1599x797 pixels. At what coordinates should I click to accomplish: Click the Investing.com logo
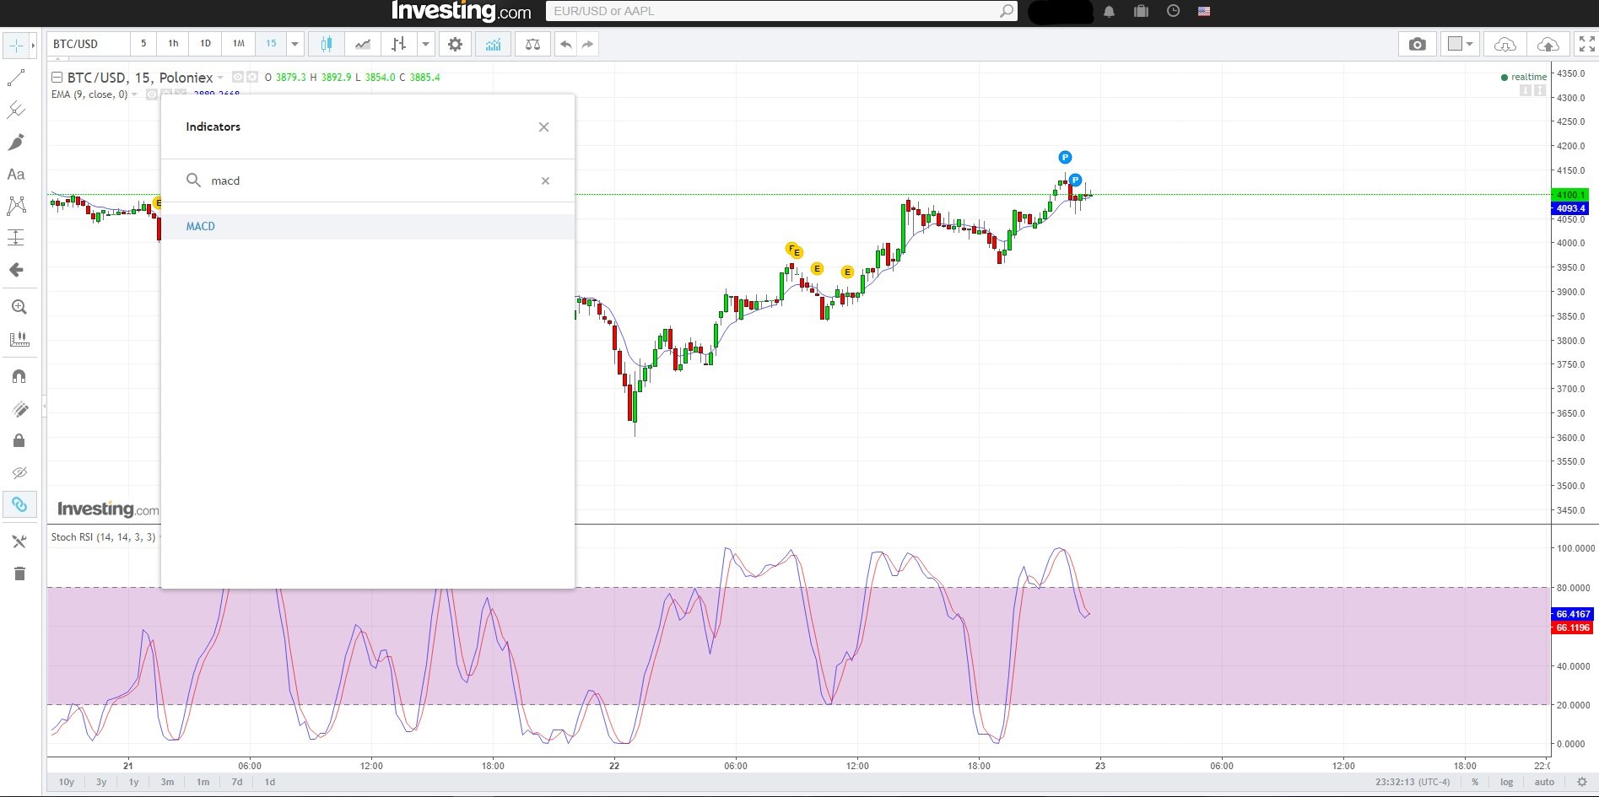click(x=462, y=11)
